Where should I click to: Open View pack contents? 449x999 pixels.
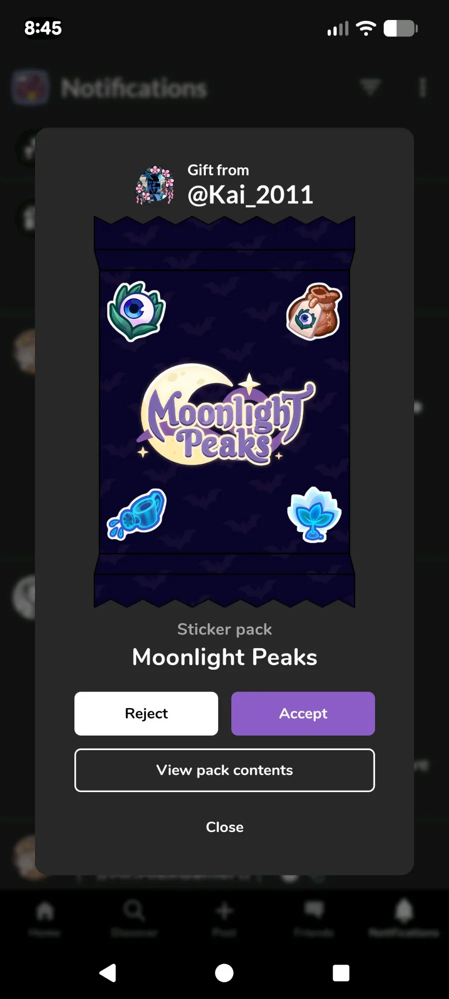pyautogui.click(x=225, y=770)
